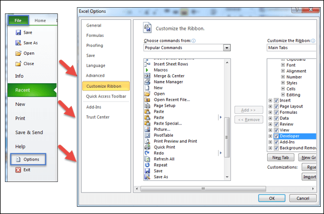The width and height of the screenshot is (324, 214).
Task: Click the red Exit icon
Action: pos(18,170)
